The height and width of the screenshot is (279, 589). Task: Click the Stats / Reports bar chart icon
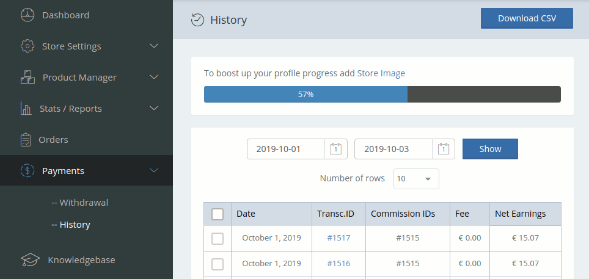coord(26,108)
